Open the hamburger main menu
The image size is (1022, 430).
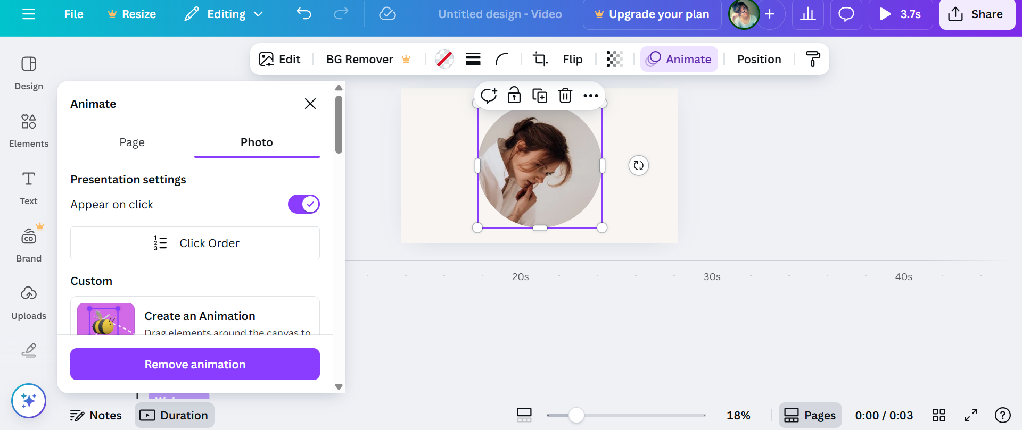coord(29,14)
